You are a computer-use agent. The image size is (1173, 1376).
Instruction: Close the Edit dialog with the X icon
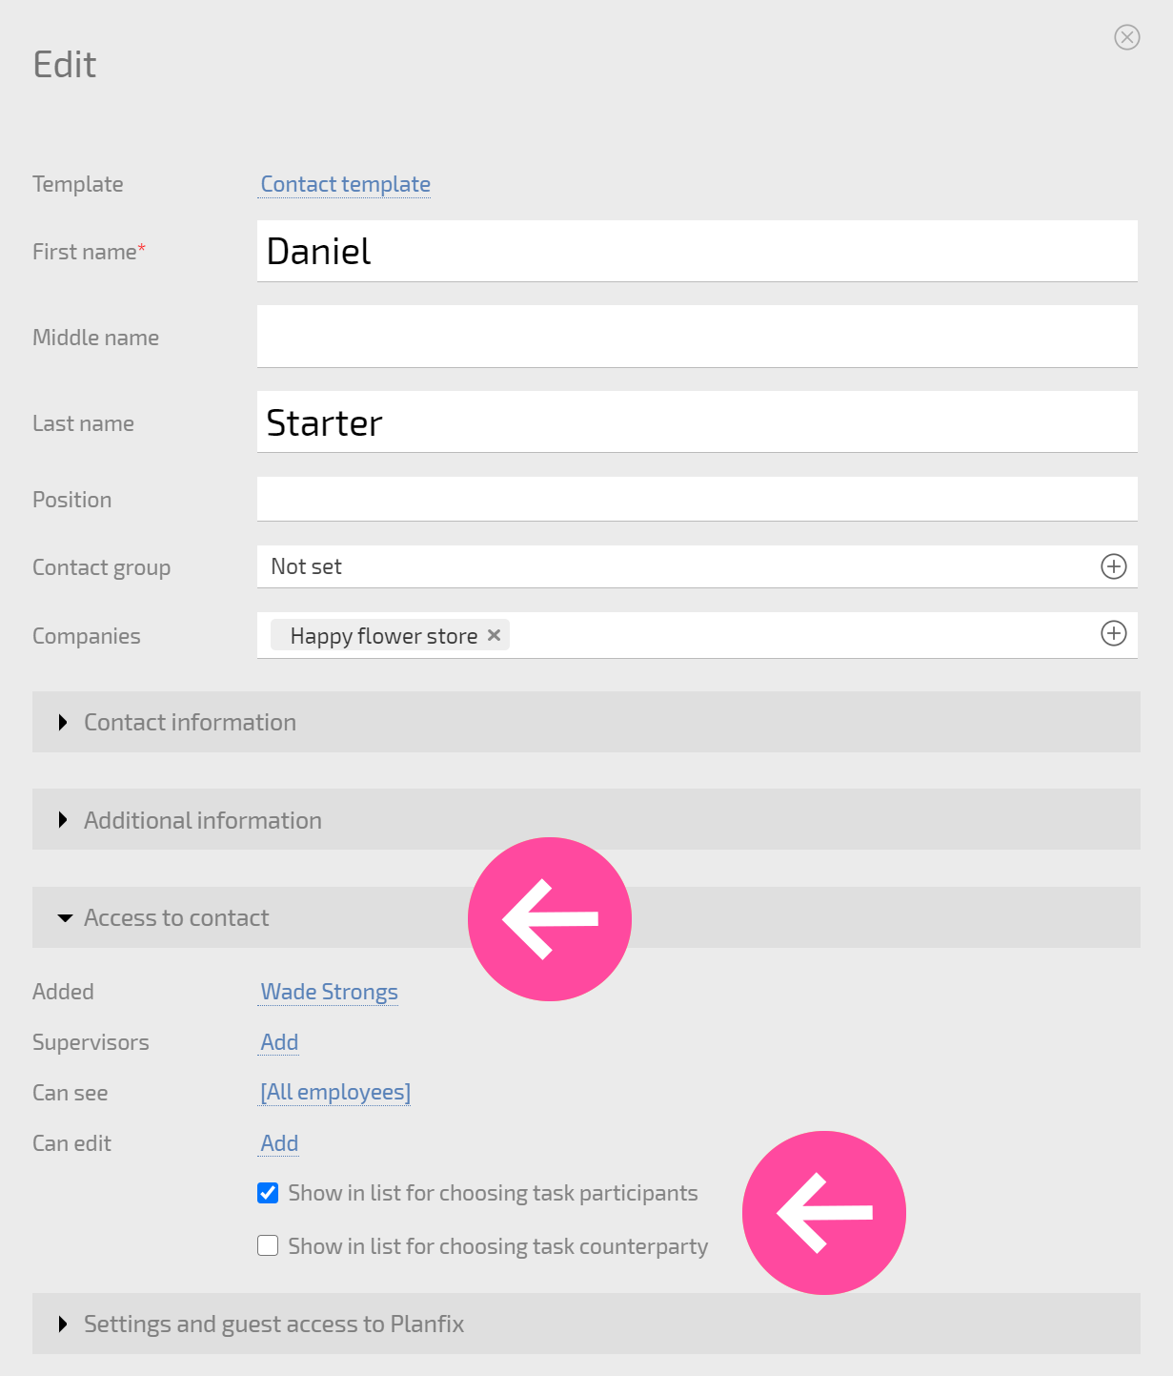click(1127, 37)
